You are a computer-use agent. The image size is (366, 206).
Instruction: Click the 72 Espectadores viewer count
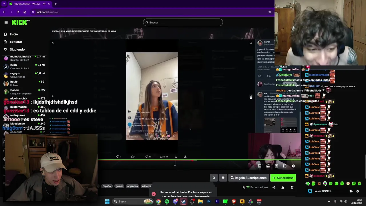click(255, 187)
